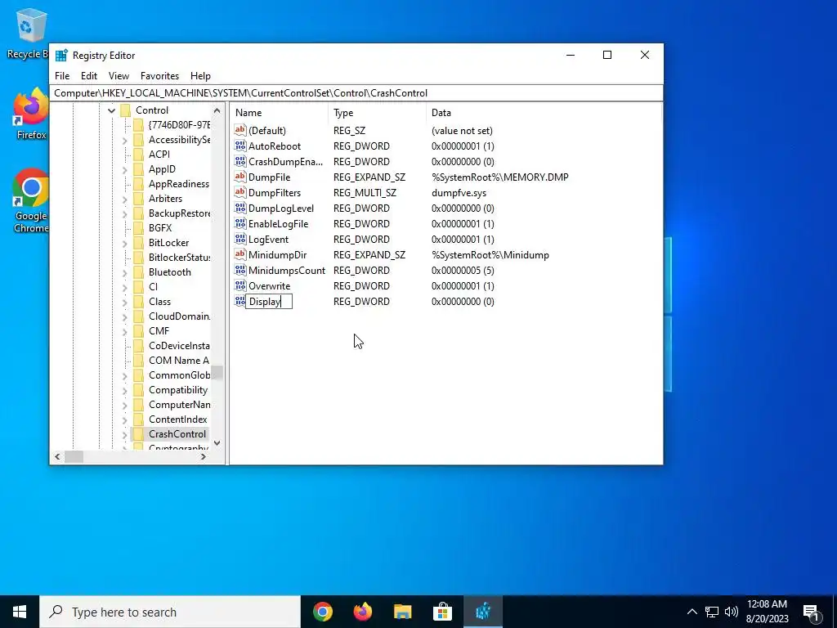837x628 pixels.
Task: Expand the BitLocker tree node
Action: click(x=124, y=243)
